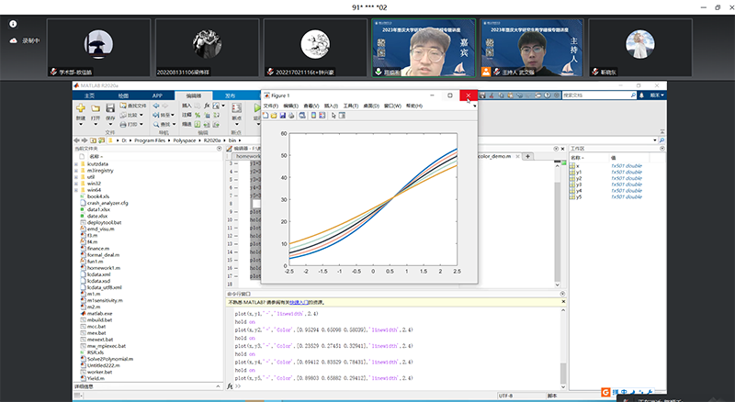Screen dimensions: 735x402
Task: Click the up-one-level folder icon in address bar
Action: 94,140
